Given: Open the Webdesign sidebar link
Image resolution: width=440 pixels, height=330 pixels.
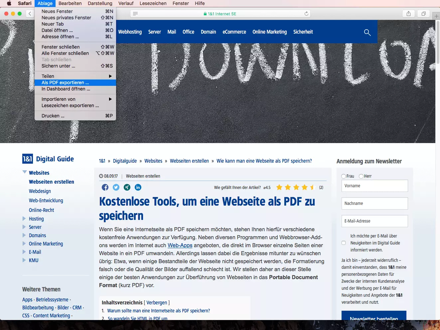Looking at the screenshot, I should [40, 191].
